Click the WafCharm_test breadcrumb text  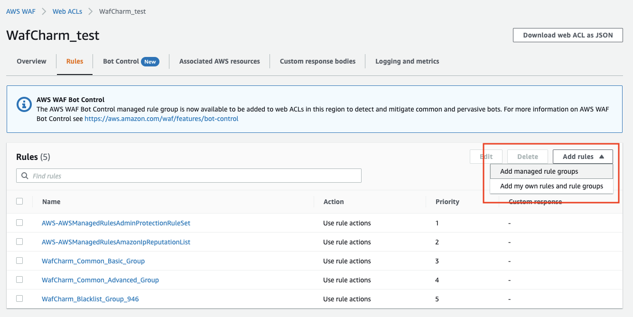[122, 11]
